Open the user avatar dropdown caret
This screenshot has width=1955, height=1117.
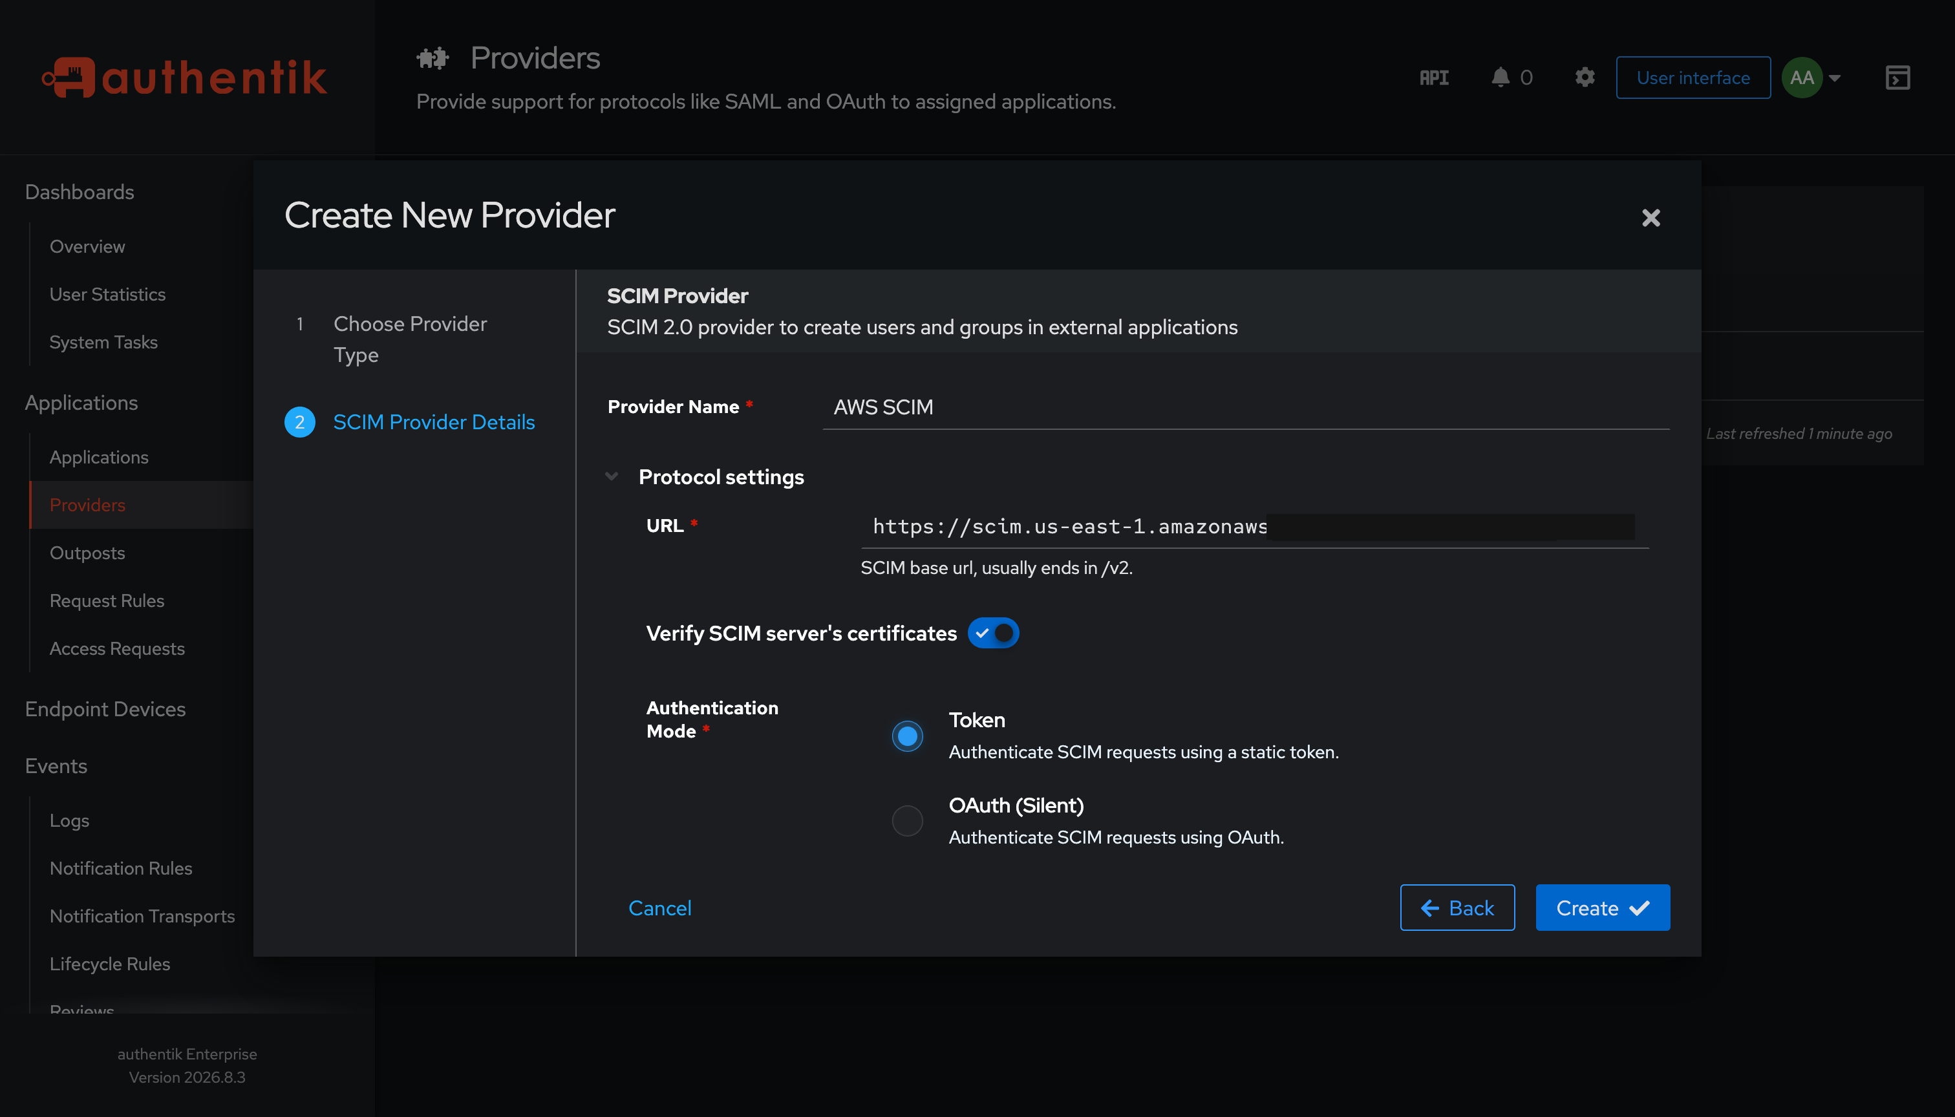[x=1835, y=78]
